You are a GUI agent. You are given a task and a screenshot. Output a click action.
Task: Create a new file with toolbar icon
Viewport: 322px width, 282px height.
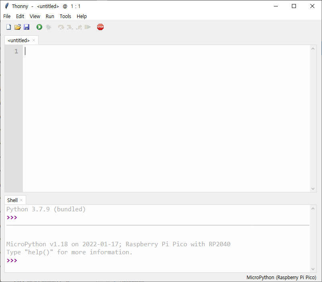[x=8, y=27]
